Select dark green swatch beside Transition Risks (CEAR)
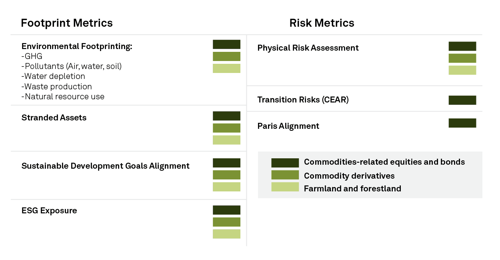 click(x=462, y=100)
